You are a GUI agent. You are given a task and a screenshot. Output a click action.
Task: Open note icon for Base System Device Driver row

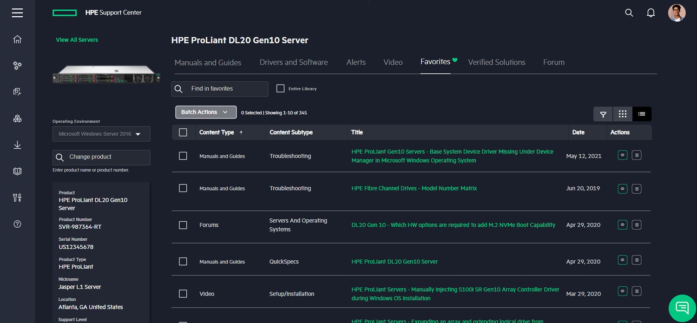click(637, 155)
